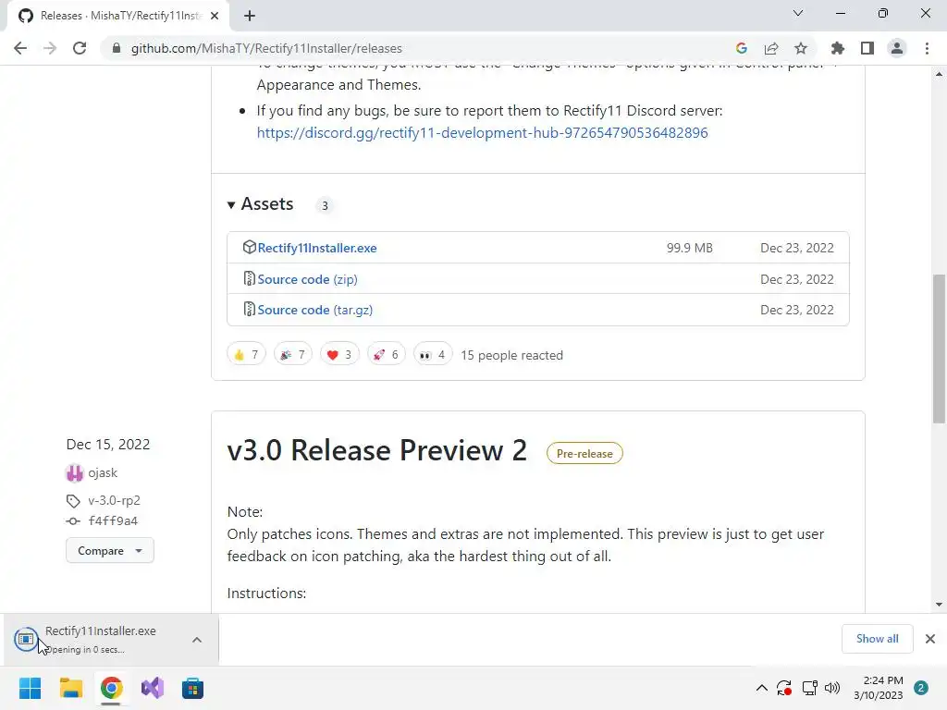Open File Explorer from taskbar
The height and width of the screenshot is (710, 947).
(x=70, y=688)
